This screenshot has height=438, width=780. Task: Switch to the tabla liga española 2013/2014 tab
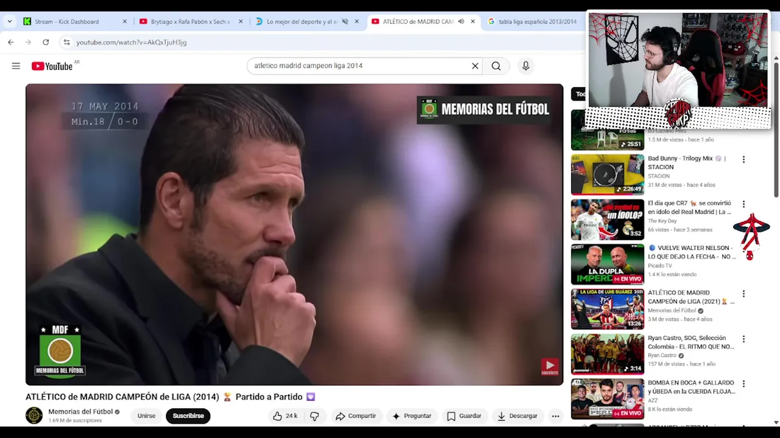537,21
